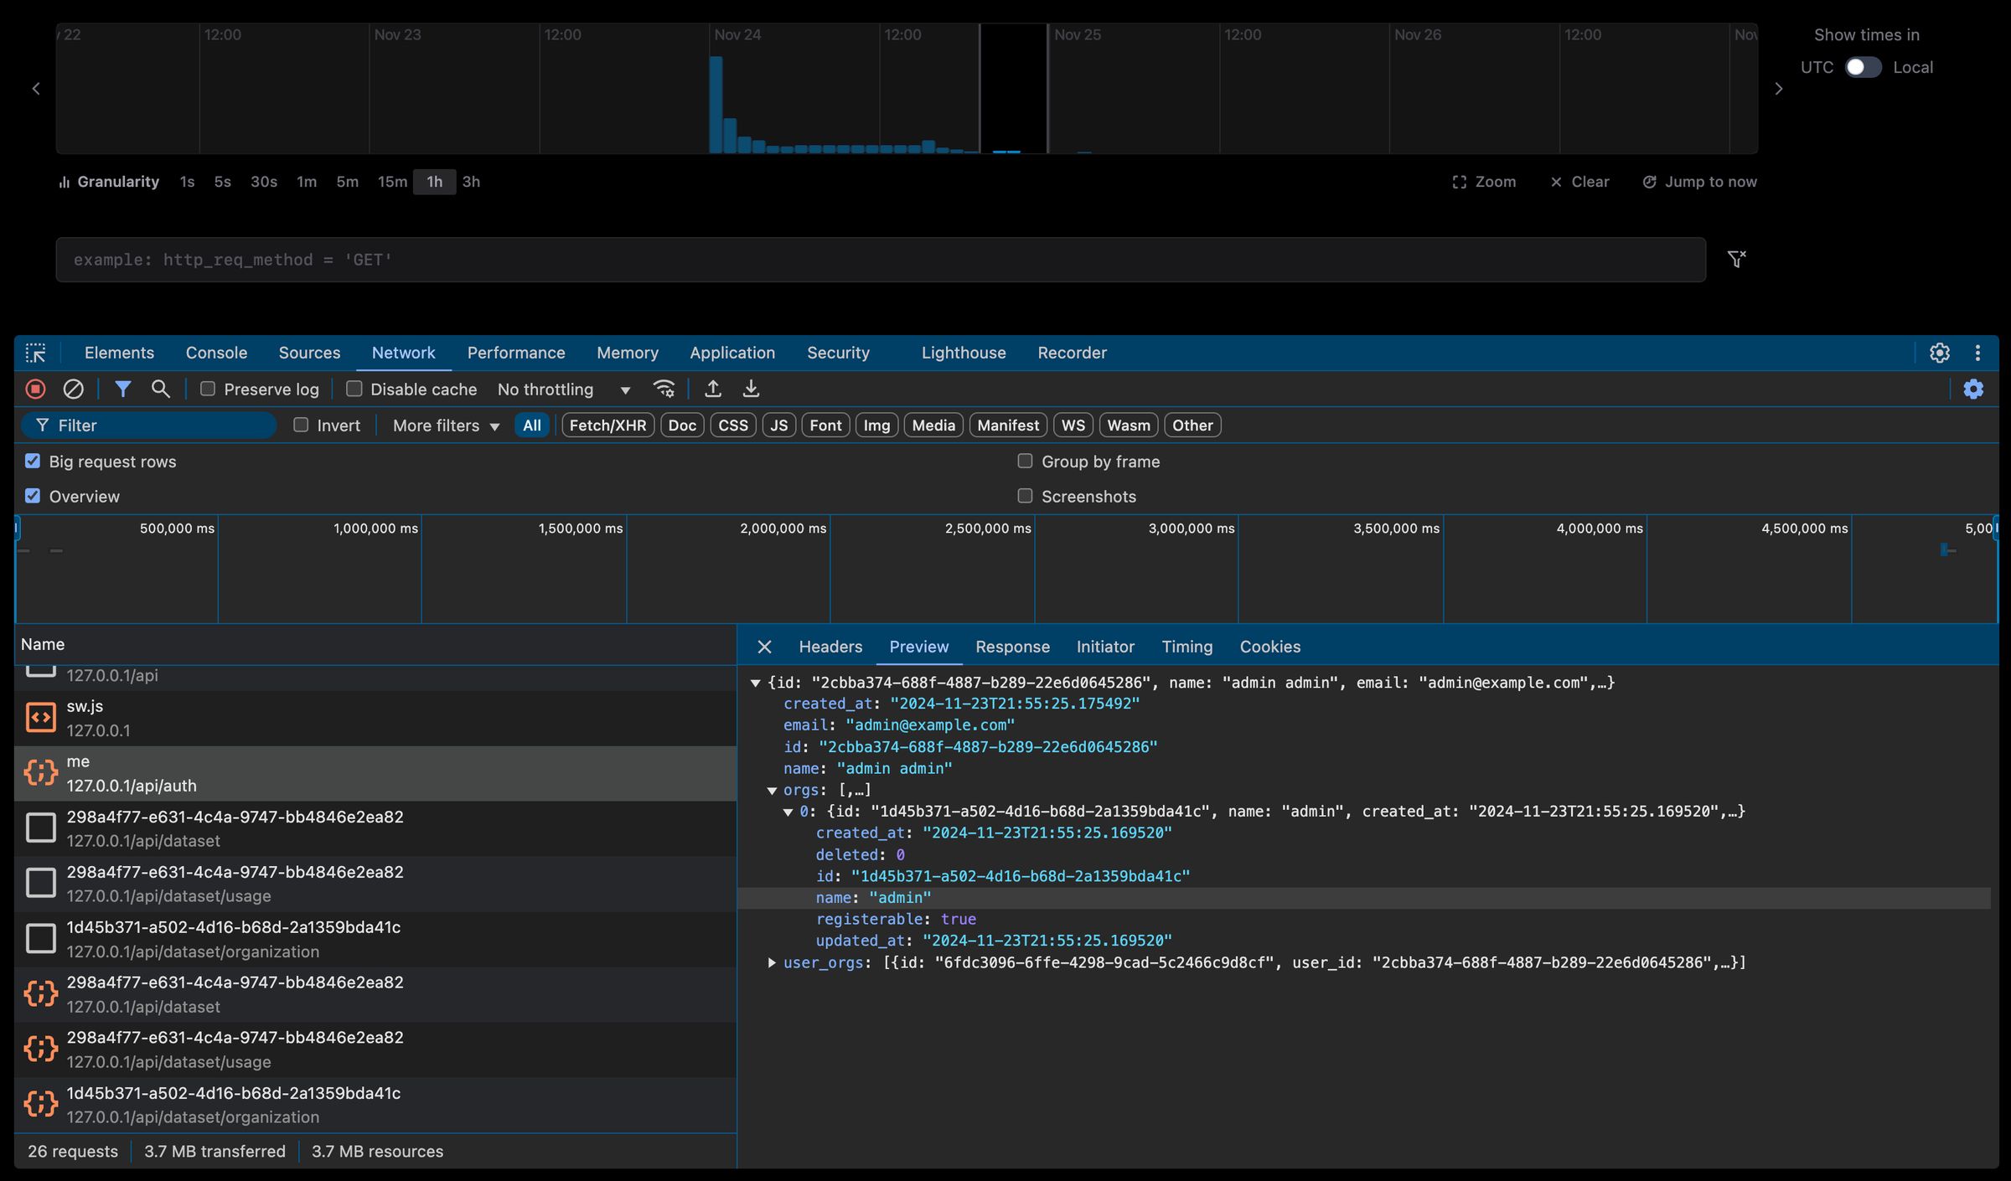Click the network filter input field
Viewport: 2011px width, 1181px height.
coord(151,425)
